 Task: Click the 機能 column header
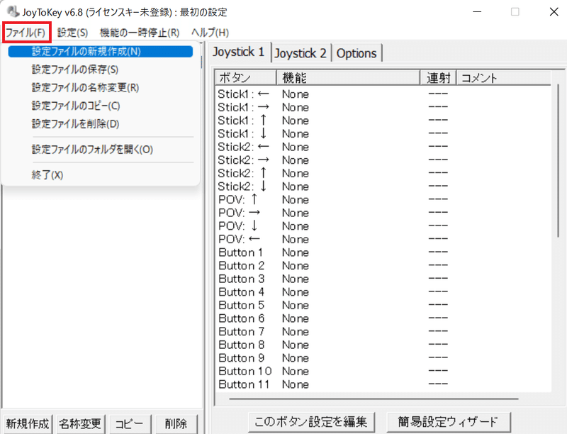[x=348, y=78]
